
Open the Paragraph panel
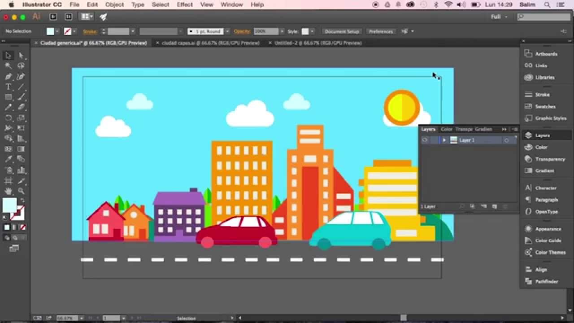[541, 200]
